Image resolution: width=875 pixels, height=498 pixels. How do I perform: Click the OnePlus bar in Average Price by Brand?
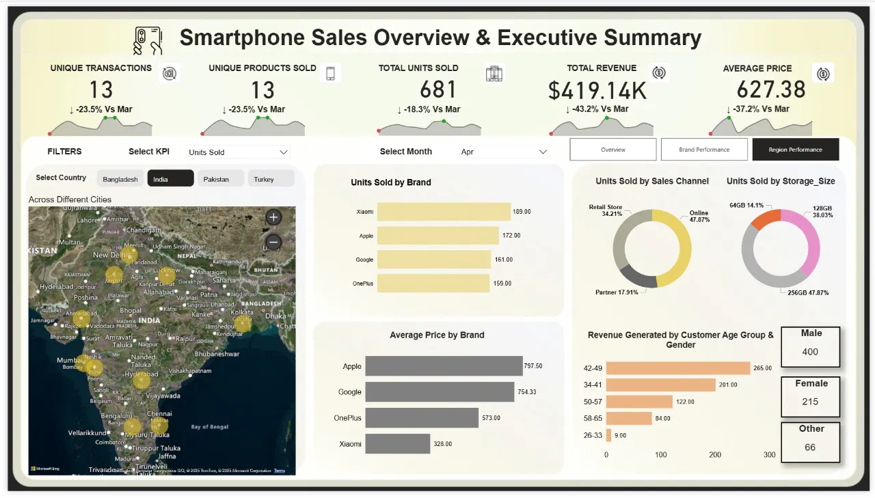422,418
